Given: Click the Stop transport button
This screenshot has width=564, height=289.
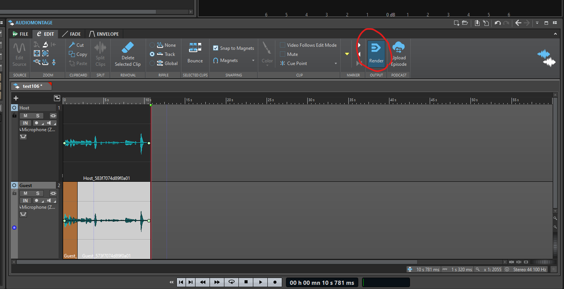Looking at the screenshot, I should tap(246, 282).
